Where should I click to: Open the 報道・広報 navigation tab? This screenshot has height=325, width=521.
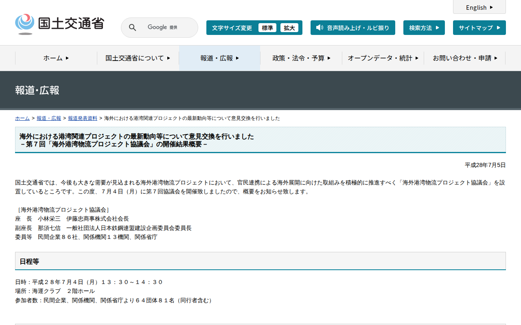219,58
